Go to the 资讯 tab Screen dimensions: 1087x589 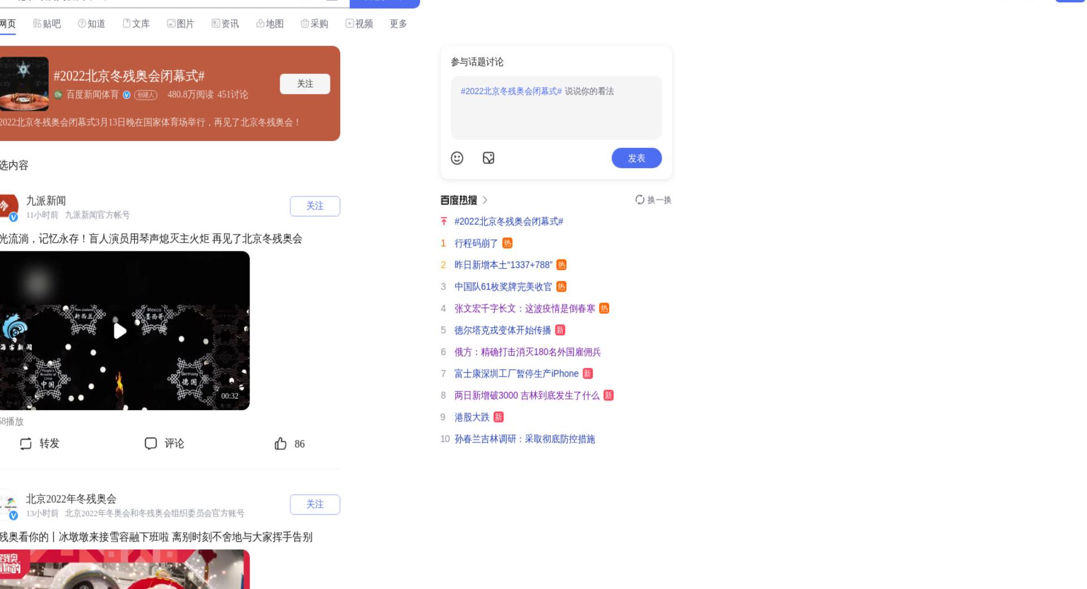coord(225,24)
